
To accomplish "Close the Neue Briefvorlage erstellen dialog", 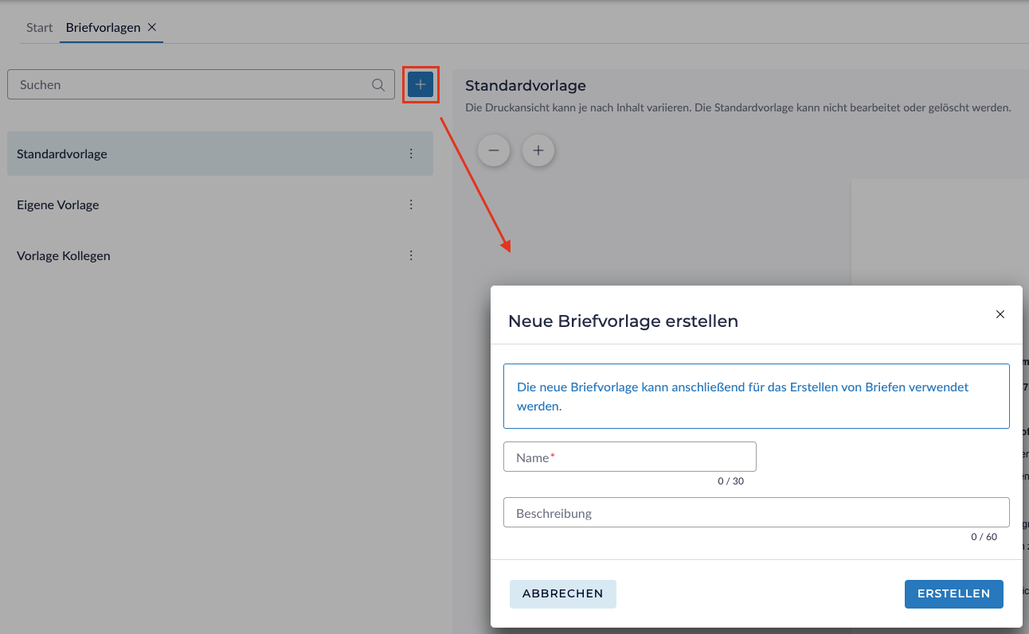I will tap(1000, 314).
